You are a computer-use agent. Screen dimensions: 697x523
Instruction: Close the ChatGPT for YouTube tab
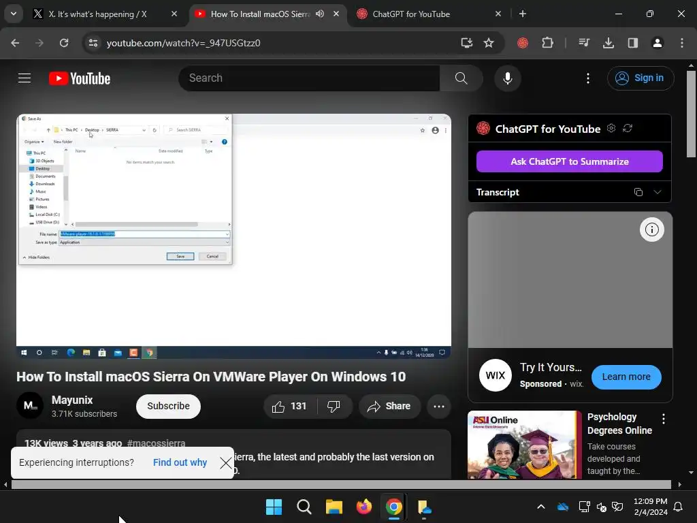498,14
